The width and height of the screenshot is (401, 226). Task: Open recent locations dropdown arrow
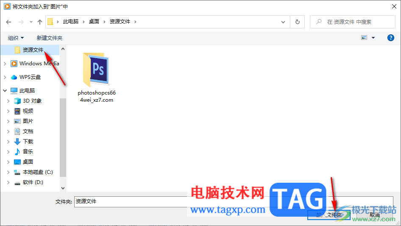coord(31,22)
